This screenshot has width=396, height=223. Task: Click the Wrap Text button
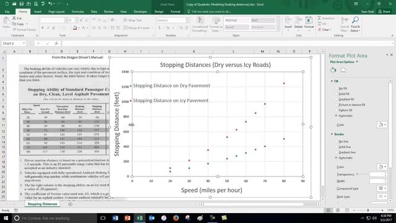click(132, 20)
